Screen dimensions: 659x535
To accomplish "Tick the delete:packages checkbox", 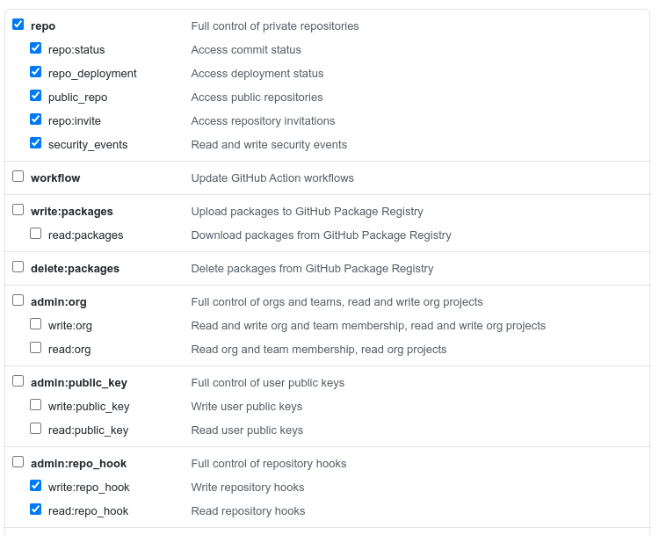I will [18, 266].
